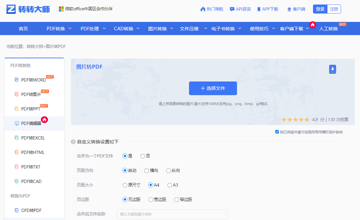This screenshot has width=360, height=220.
Task: Go to the 首页 menu item
Action: 23,28
